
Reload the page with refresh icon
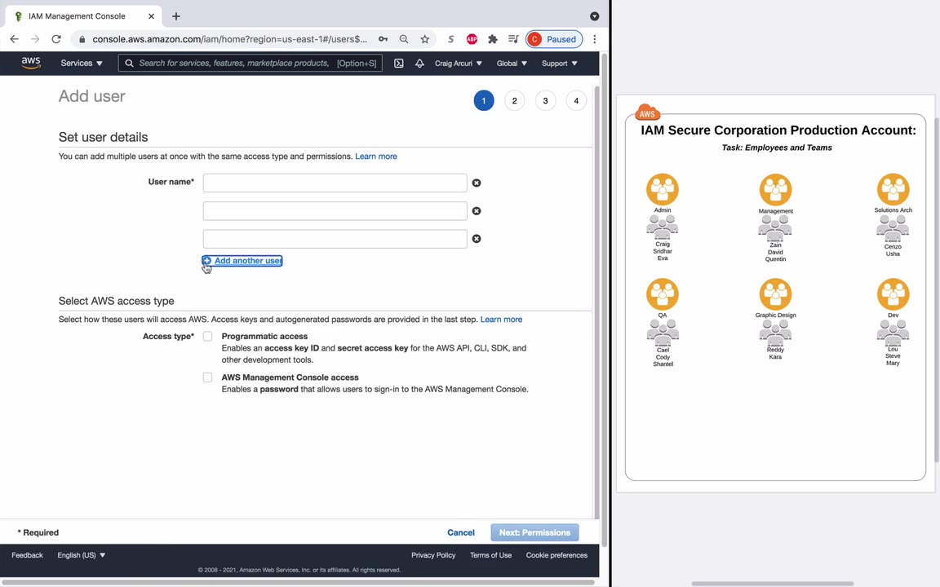pos(56,39)
